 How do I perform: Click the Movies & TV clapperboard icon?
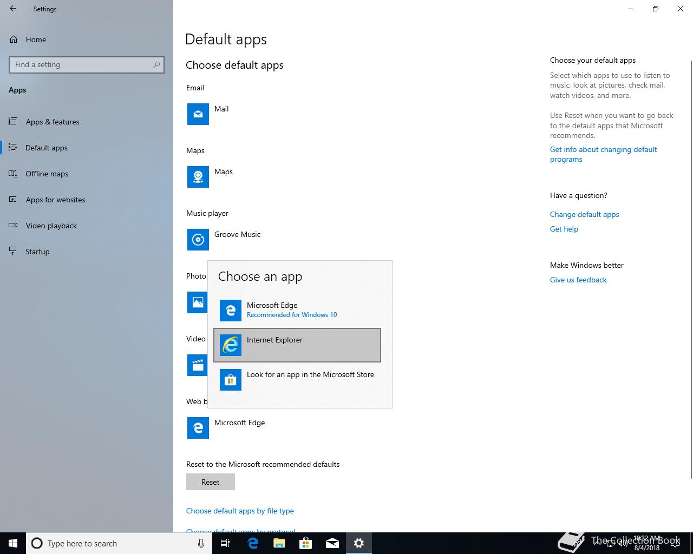(198, 365)
